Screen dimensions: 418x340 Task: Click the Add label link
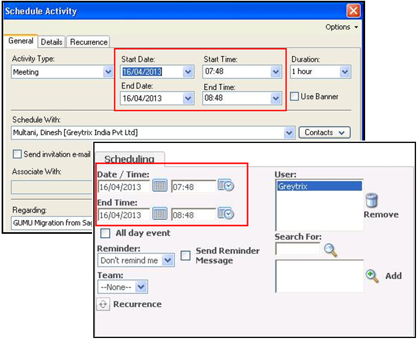pyautogui.click(x=393, y=276)
